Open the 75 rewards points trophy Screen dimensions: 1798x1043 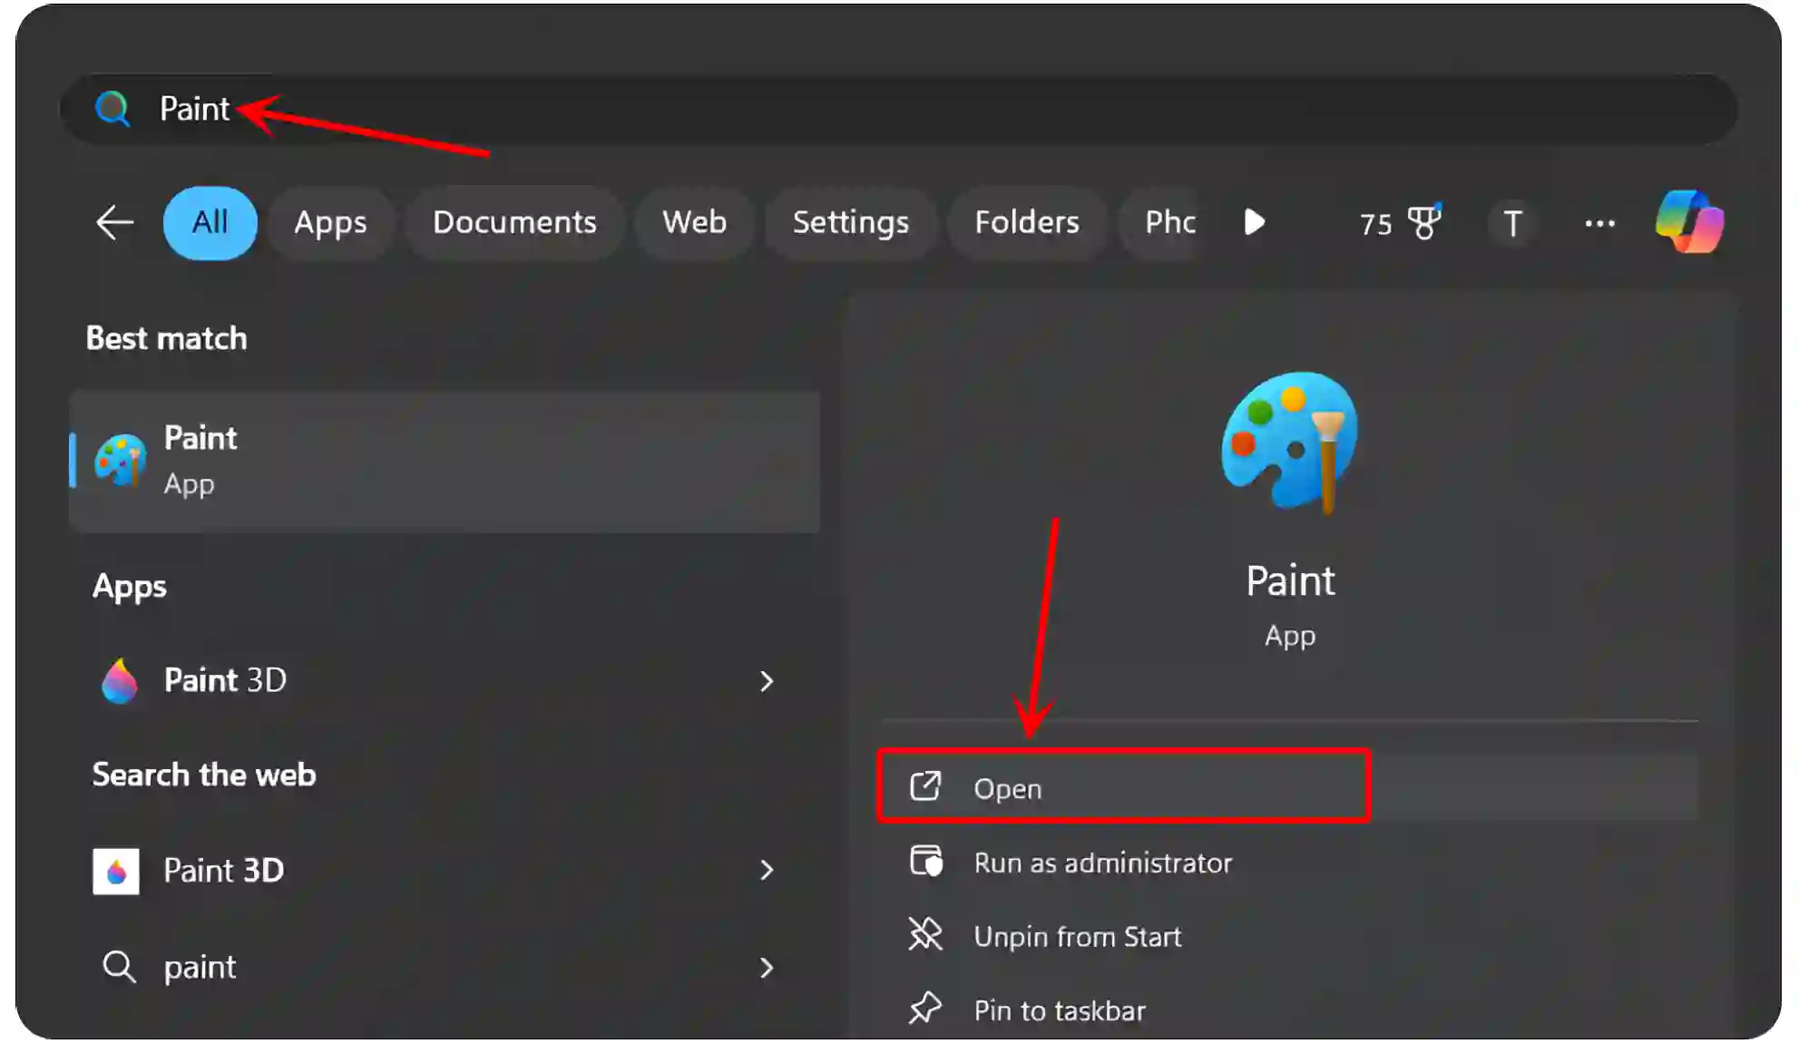[1401, 223]
